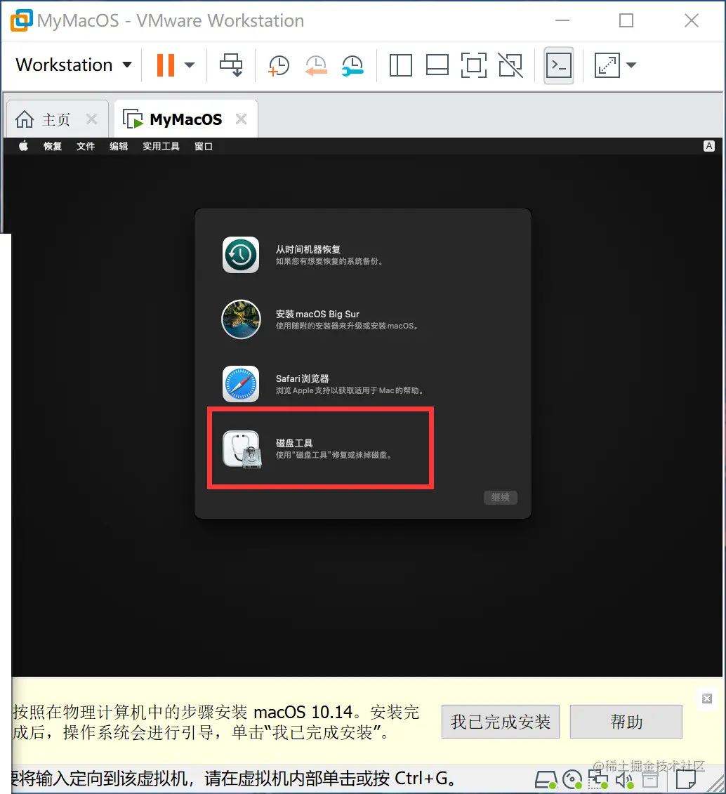Open the message log note icon
The width and height of the screenshot is (726, 794).
click(x=686, y=781)
